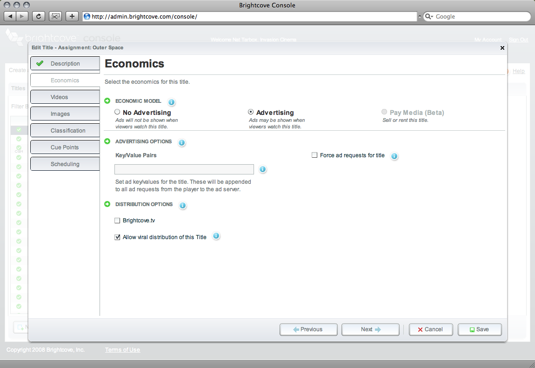This screenshot has height=368, width=535.
Task: Click green arrow icon at Economic Model
Action: [107, 100]
